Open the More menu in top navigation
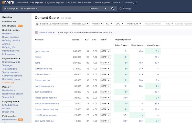Screen dimensions: 192x123 point(116,3)
